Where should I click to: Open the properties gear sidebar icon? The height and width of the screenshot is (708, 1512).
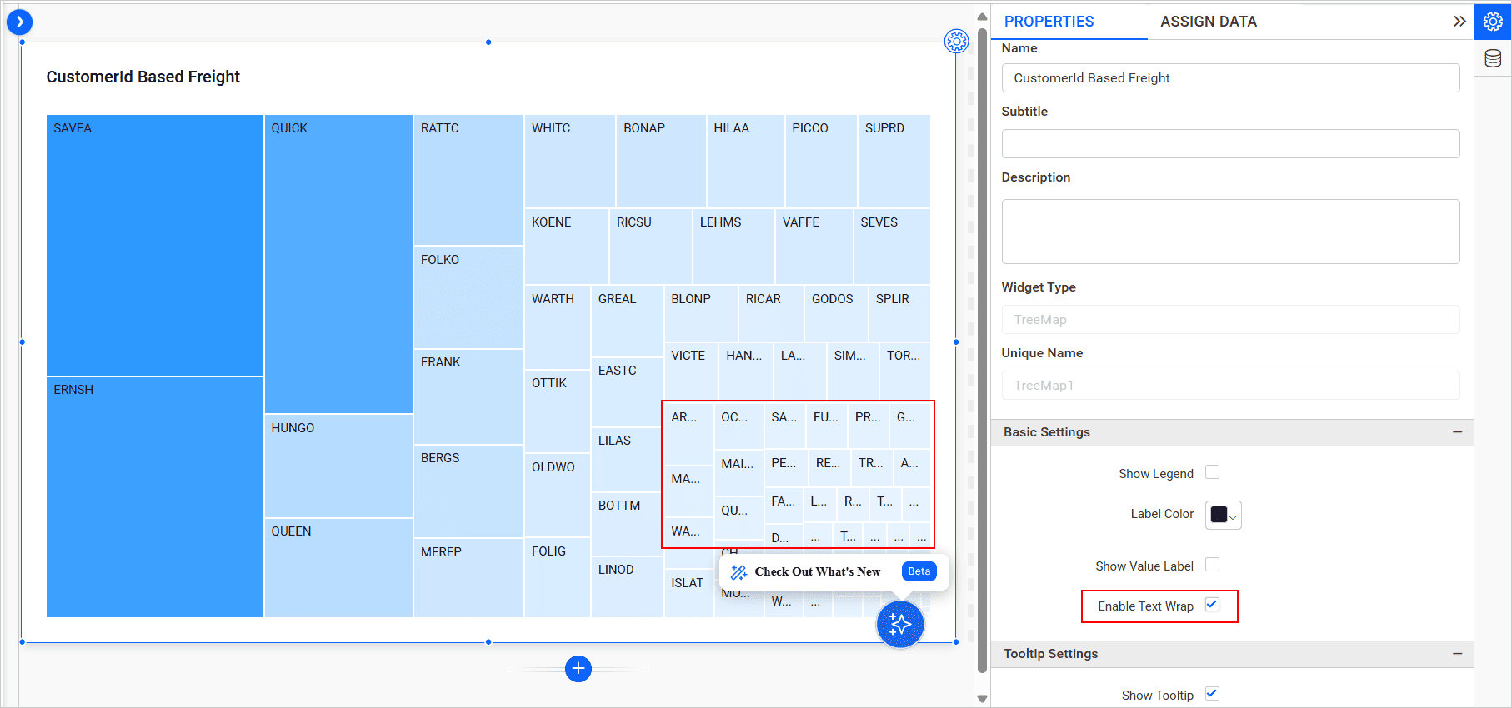coord(1493,22)
